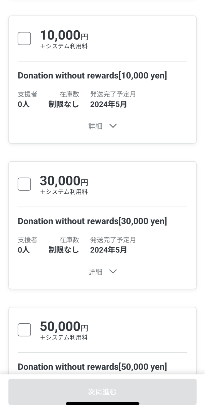
Task: Tap 2024年5月 delivery date in 10,000 yen card
Action: click(x=108, y=104)
